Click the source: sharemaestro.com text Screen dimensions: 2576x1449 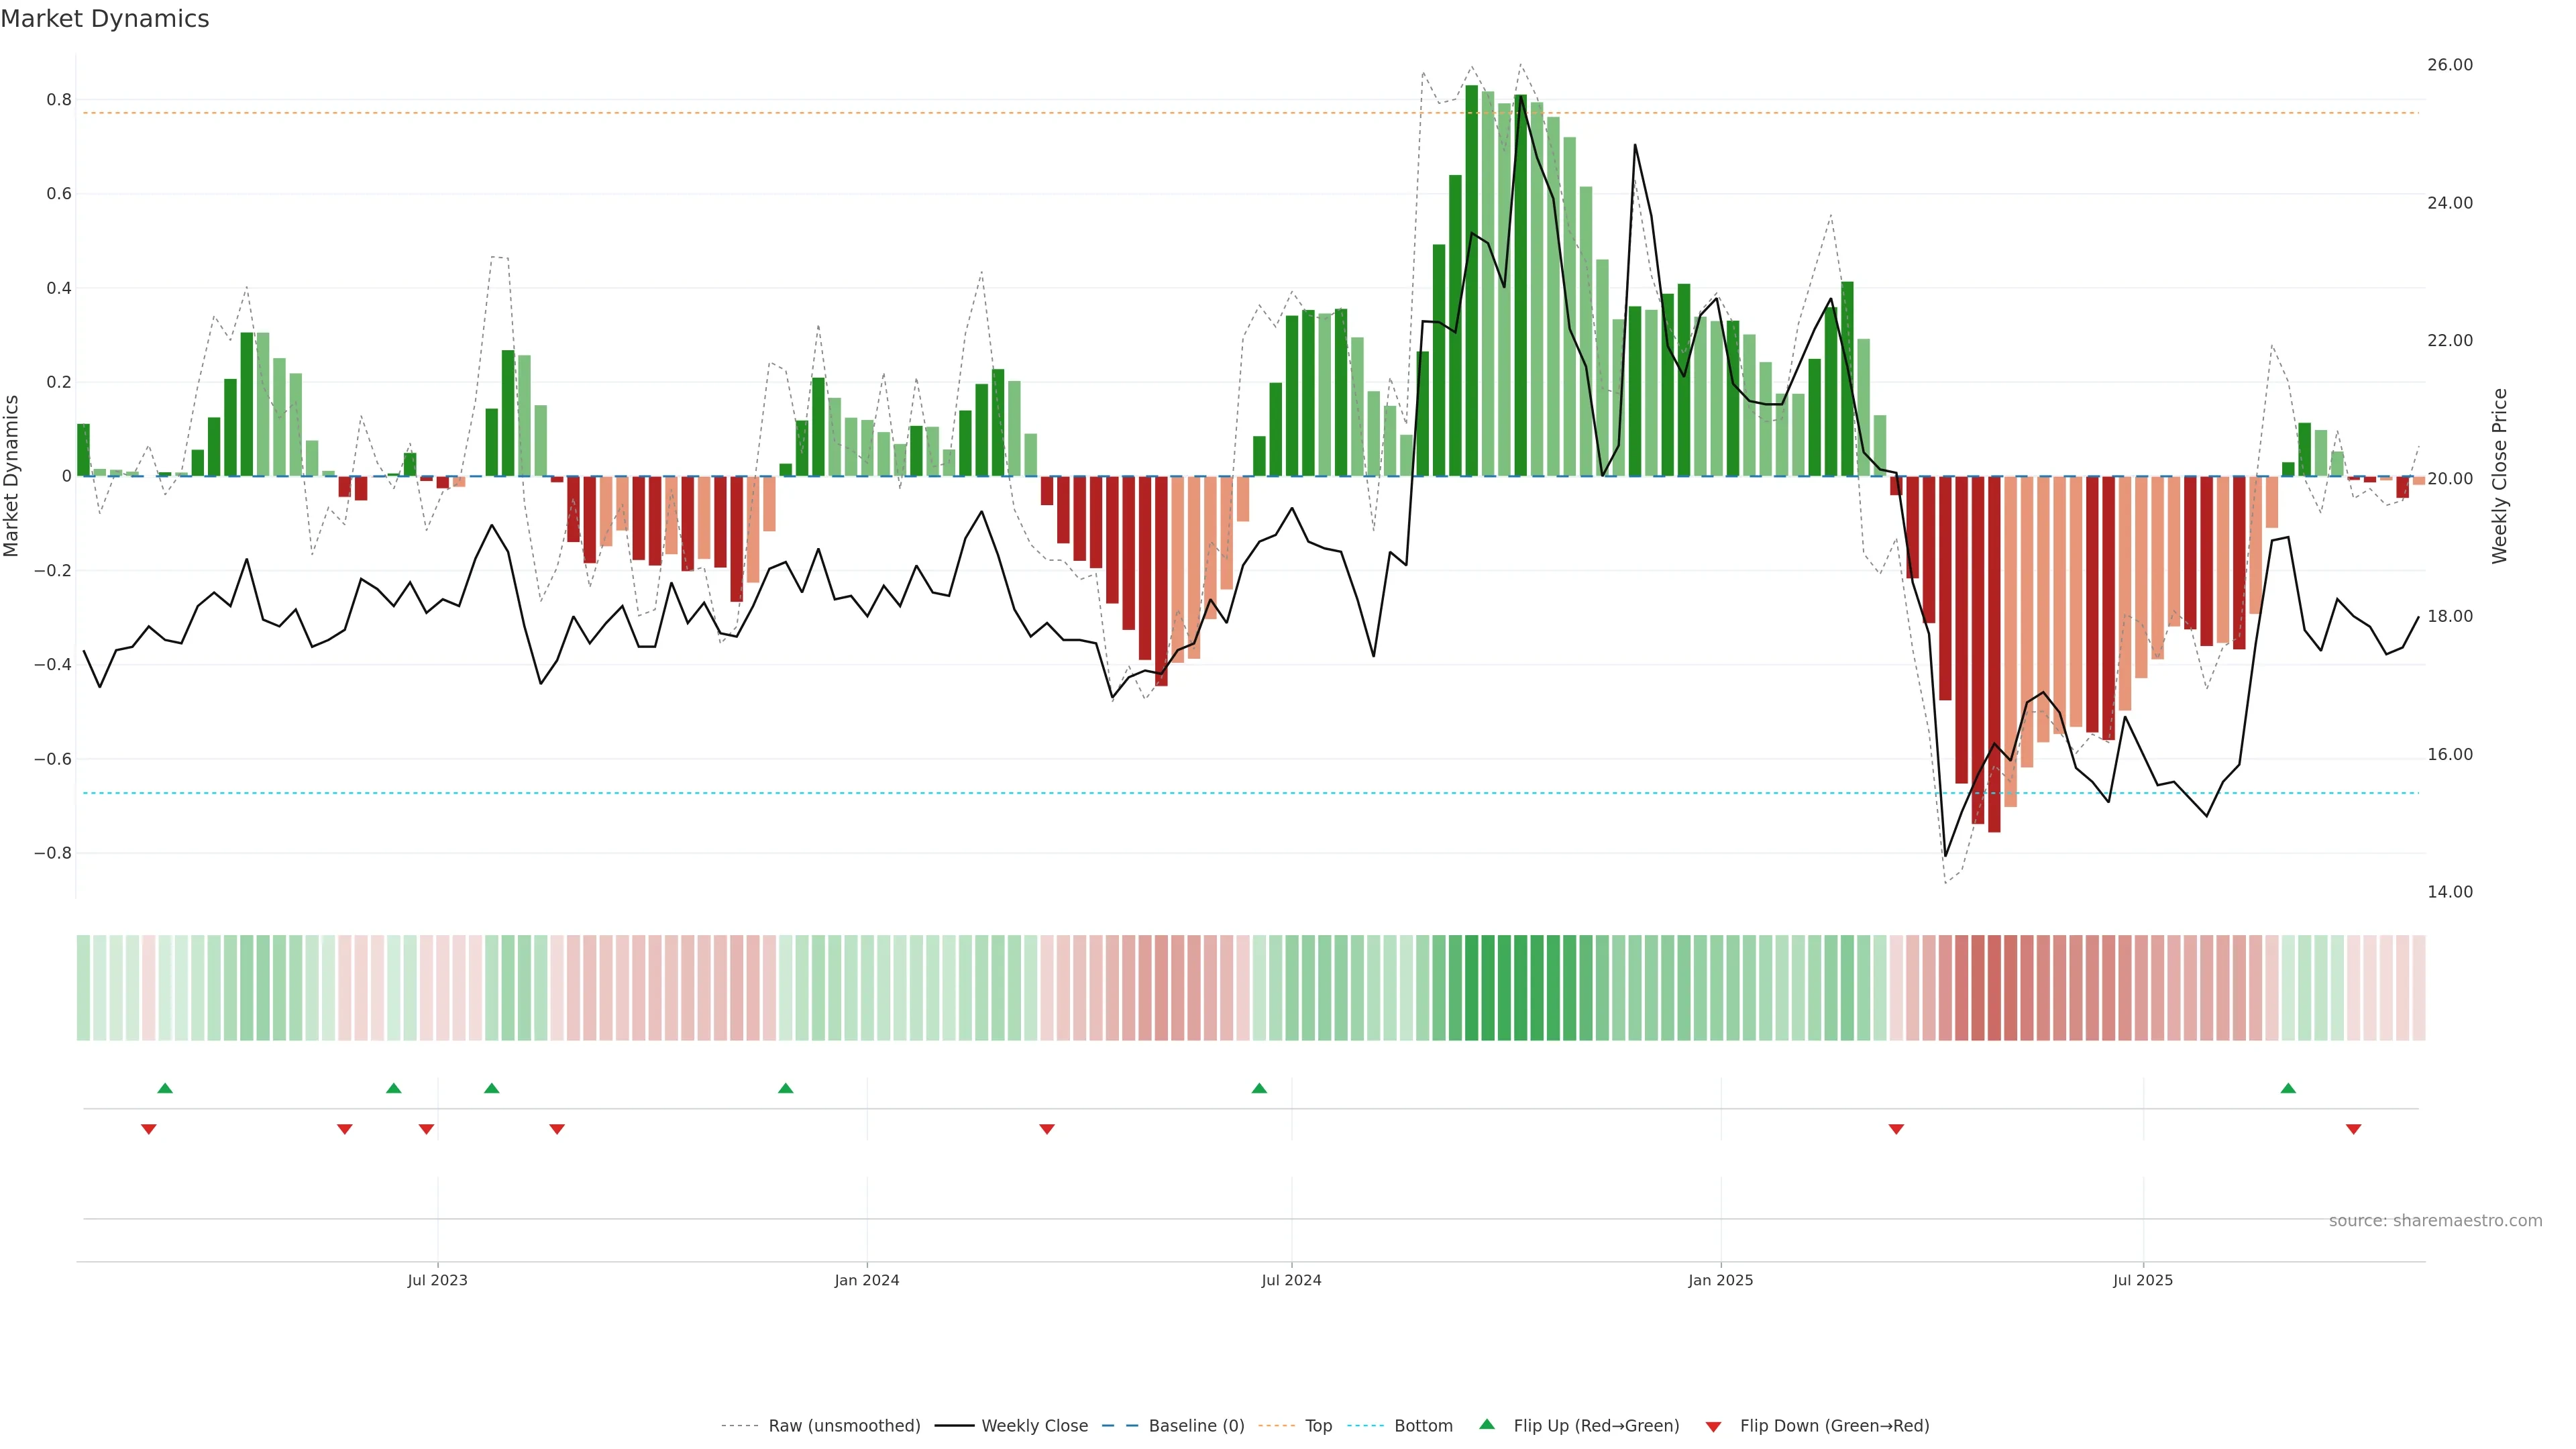pos(2435,1221)
